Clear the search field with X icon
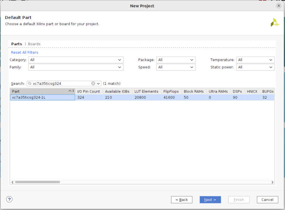285x210 pixels. pos(93,83)
